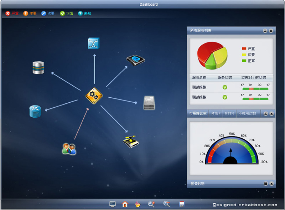This screenshot has height=210, width=285.
Task: Expand the 服务影响 panel
Action: click(265, 184)
